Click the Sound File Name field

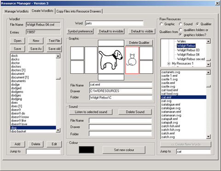tap(120, 121)
